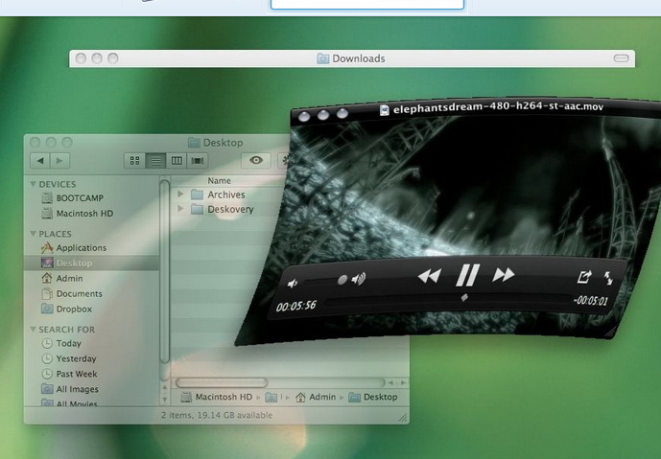Expand the Archives folder disclosure triangle
This screenshot has width=661, height=459.
pyautogui.click(x=181, y=195)
